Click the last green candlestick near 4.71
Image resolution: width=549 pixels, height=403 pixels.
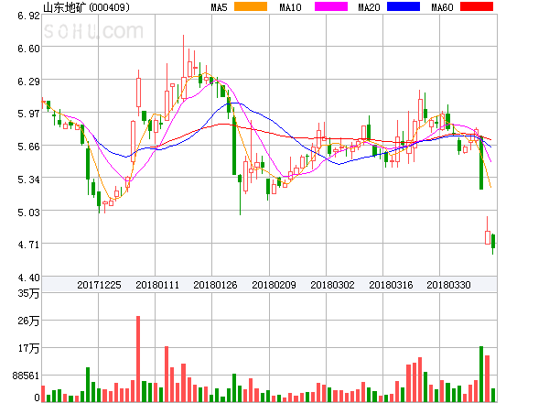point(493,244)
